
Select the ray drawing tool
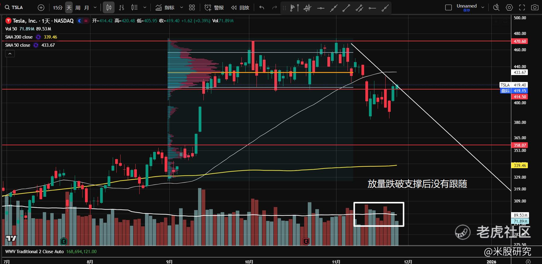coord(385,8)
